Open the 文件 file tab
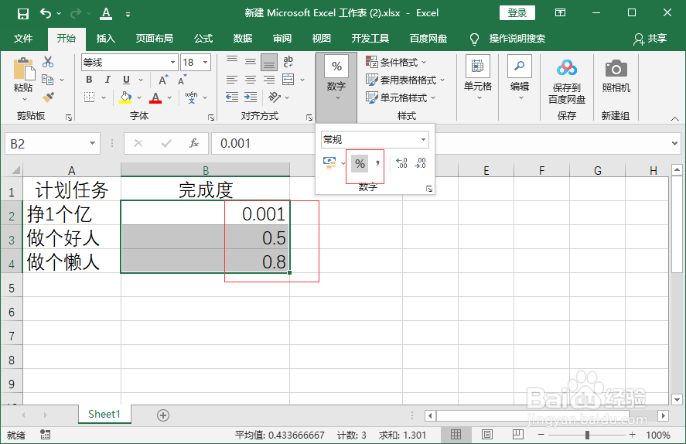Image resolution: width=686 pixels, height=444 pixels. (23, 39)
